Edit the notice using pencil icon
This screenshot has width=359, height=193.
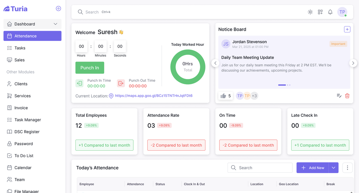click(x=339, y=96)
